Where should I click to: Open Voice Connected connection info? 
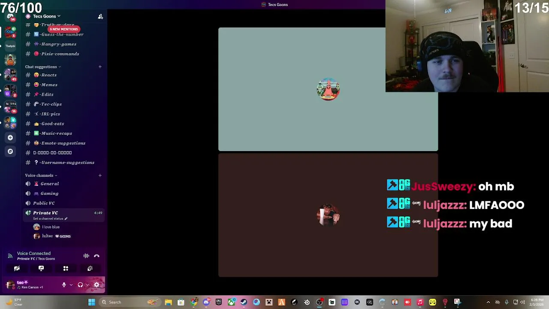click(x=34, y=254)
